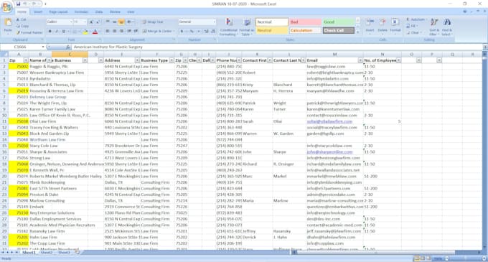Image resolution: width=488 pixels, height=262 pixels.
Task: Open Find & Select menu
Action: pos(446,27)
